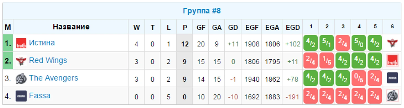Open The Avengers team link
The width and height of the screenshot is (404, 108).
pos(53,78)
